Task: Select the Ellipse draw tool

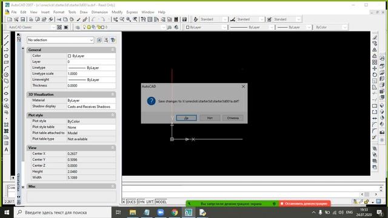Action: tap(7, 93)
